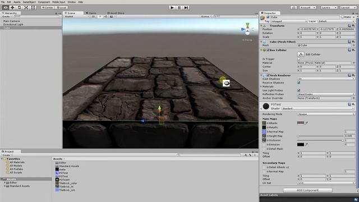Click the Albedo texture thumbnail
This screenshot has height=202, width=359.
264,123
